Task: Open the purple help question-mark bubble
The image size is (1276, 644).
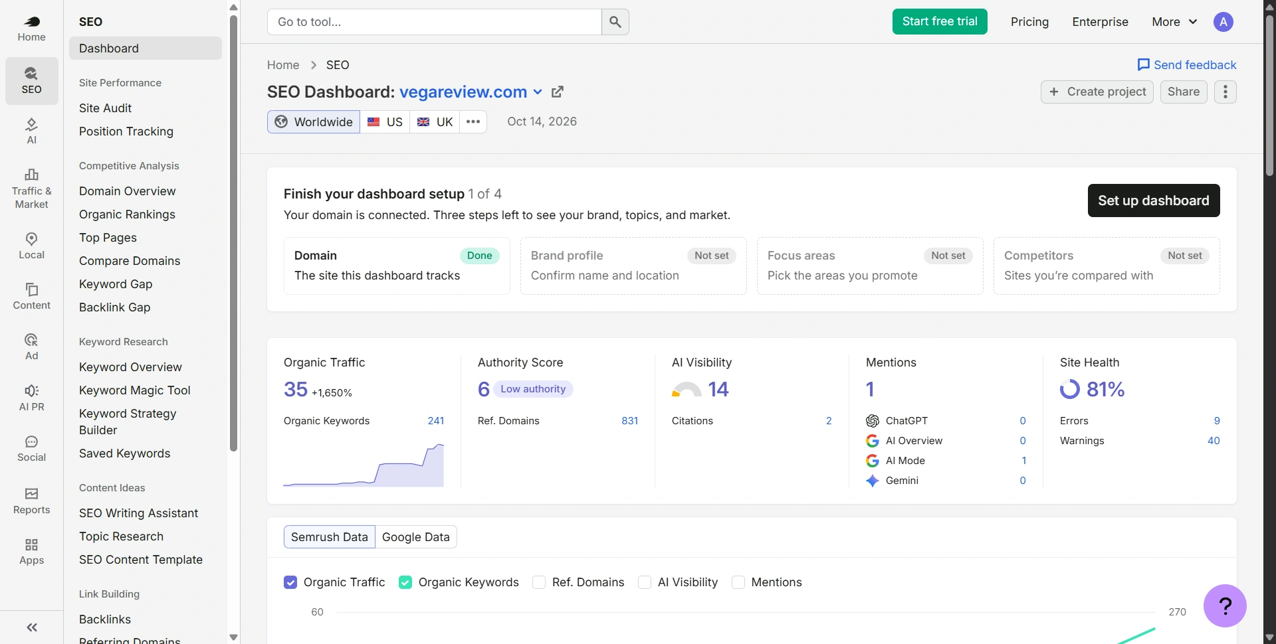Action: 1225,605
